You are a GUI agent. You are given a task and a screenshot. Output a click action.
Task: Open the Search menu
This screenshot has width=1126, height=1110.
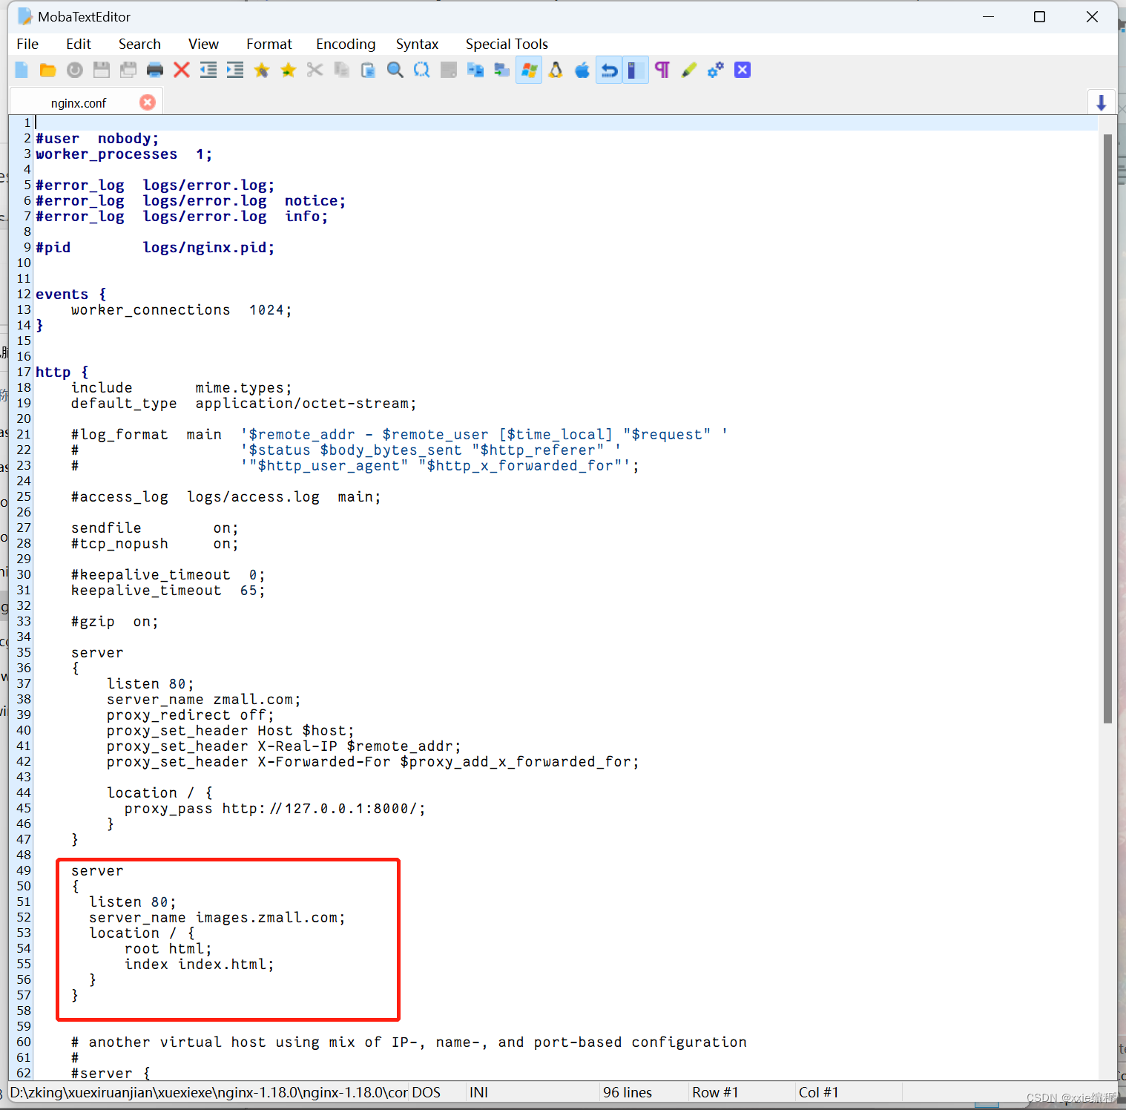coord(139,45)
